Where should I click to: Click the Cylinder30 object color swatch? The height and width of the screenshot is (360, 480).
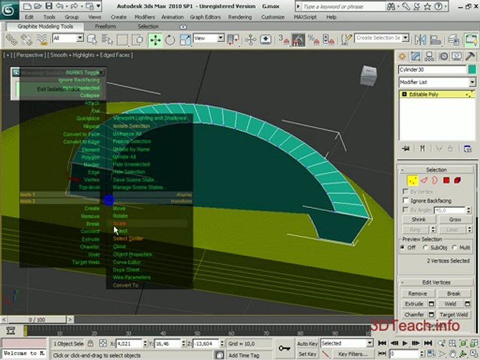(472, 69)
